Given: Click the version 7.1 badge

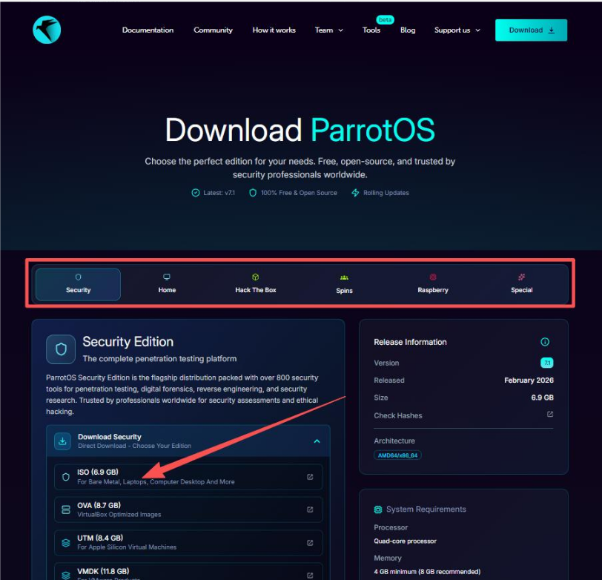Looking at the screenshot, I should click(547, 363).
